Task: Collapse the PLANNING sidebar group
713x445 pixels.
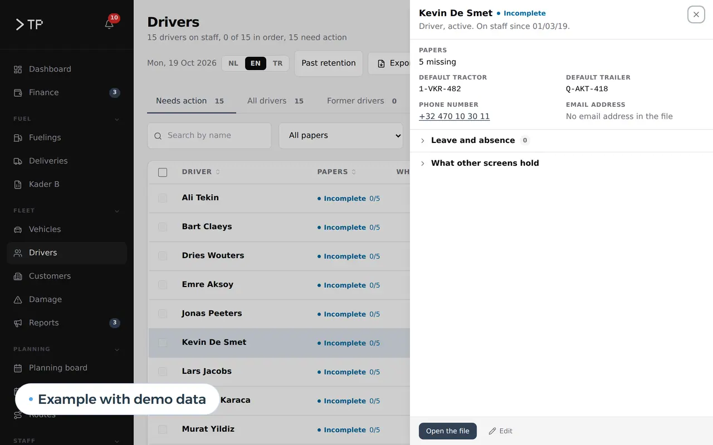Action: pos(117,349)
